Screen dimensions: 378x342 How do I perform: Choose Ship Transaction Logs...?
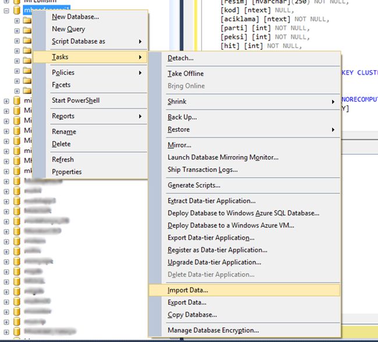pos(244,170)
